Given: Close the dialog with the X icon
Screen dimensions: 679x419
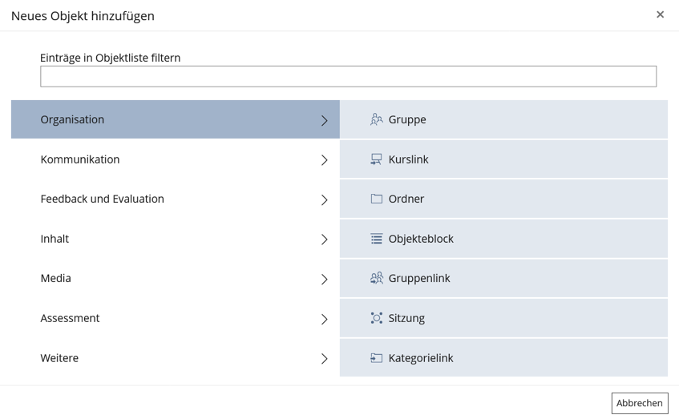Looking at the screenshot, I should [x=660, y=14].
